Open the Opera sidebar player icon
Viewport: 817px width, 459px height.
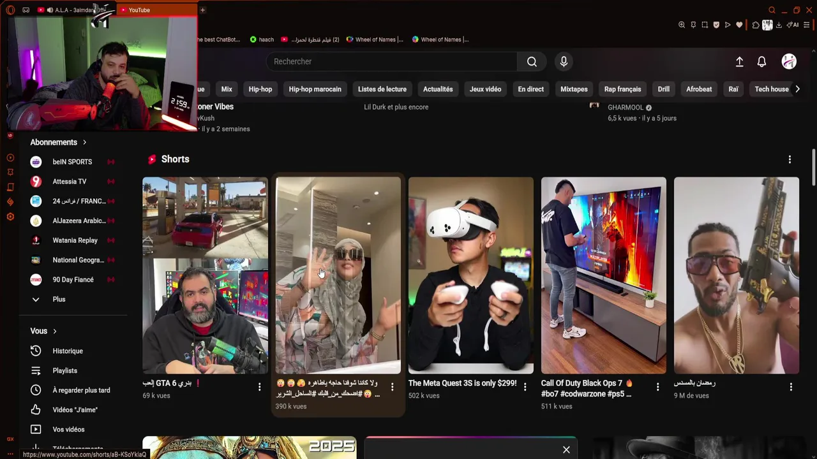10,157
